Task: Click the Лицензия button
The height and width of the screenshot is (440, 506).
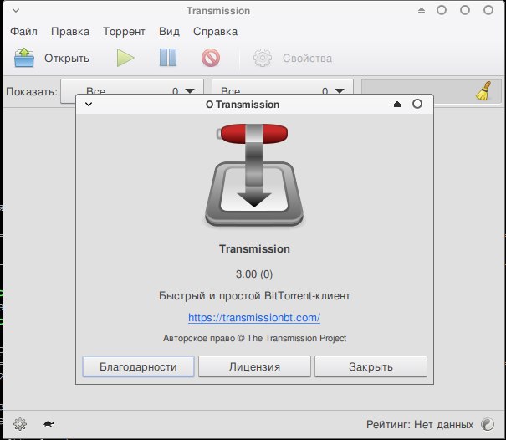Action: (x=254, y=366)
